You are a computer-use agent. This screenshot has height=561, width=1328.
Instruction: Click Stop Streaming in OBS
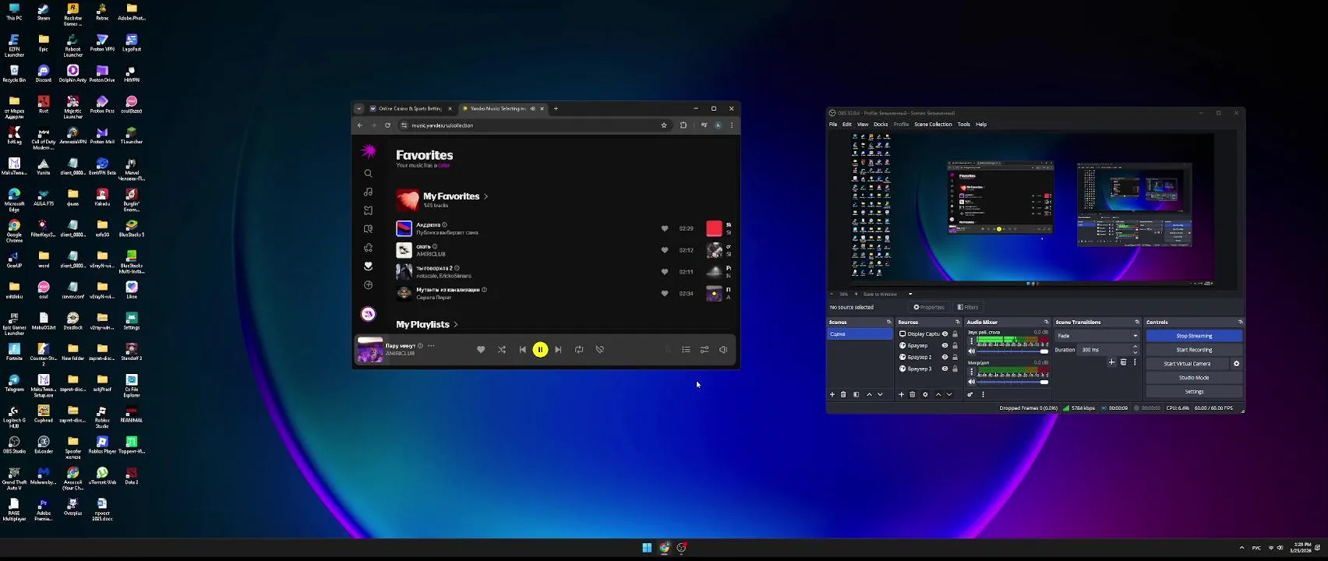[1194, 336]
